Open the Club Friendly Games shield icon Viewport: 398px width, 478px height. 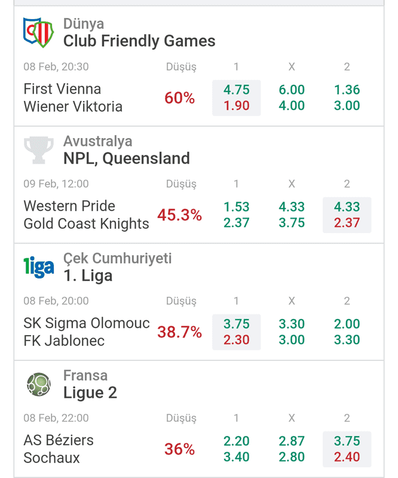[38, 33]
